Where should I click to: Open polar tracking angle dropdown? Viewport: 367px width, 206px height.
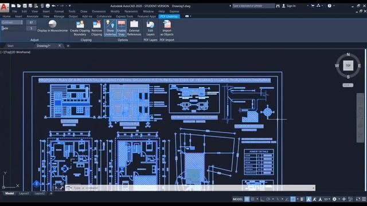pos(273,199)
